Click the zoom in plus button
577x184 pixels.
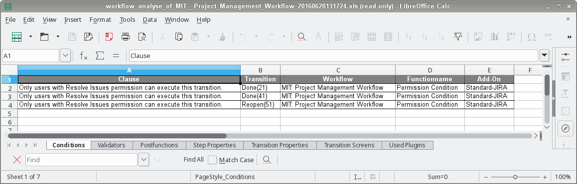(x=545, y=177)
